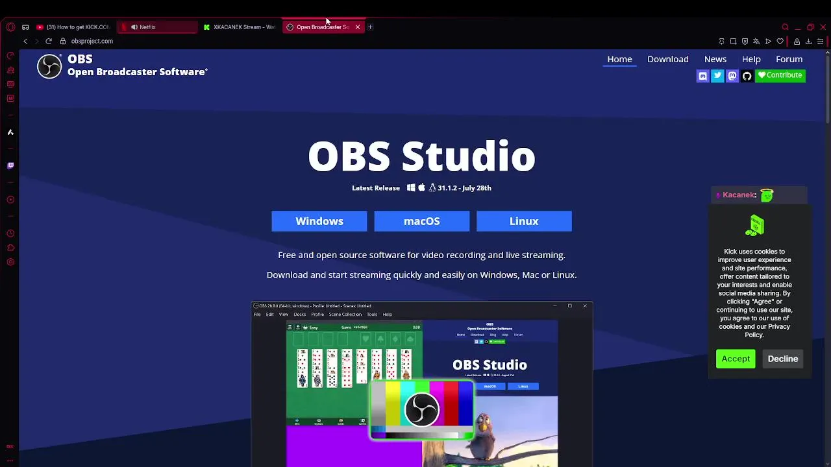Click the browser search tabs magnifier icon
Screen dimensions: 831x467
(x=785, y=27)
